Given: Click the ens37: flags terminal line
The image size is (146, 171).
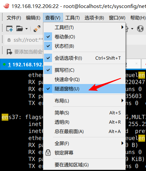Looking at the screenshot, I should [22, 117].
